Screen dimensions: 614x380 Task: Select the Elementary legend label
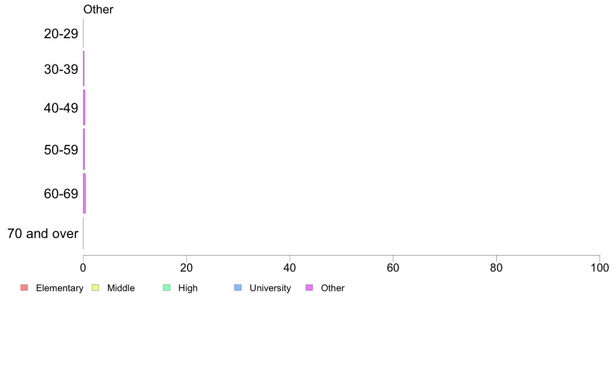59,288
